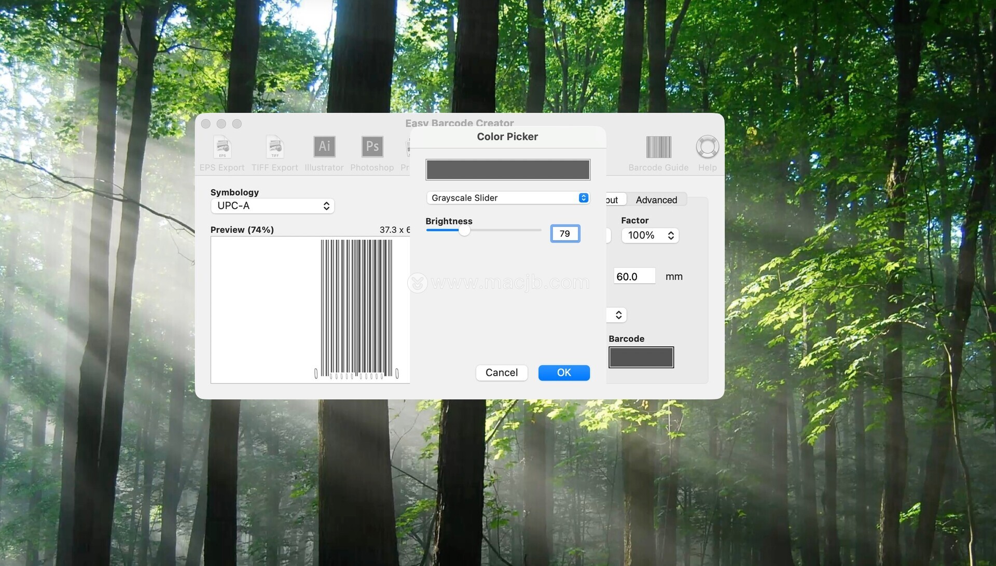
Task: Confirm color with the OK button
Action: 564,373
